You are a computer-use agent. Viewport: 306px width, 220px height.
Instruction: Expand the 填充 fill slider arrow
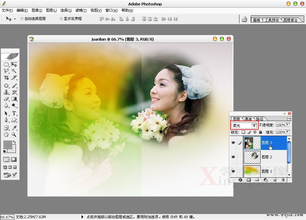click(x=288, y=132)
